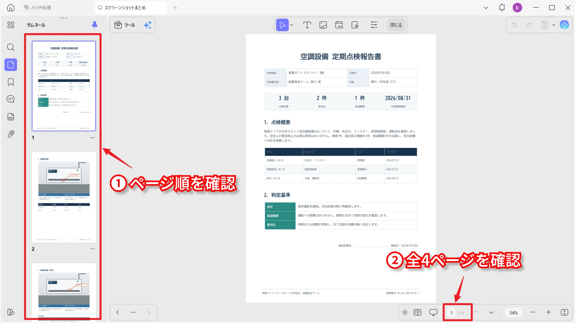This screenshot has width=575, height=323.
Task: Select page 2 thumbnail
Action: coord(64,197)
